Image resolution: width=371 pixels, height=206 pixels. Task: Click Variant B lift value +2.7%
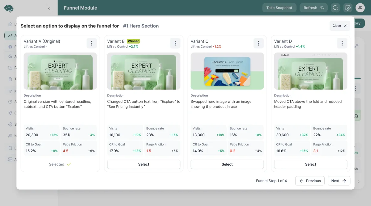click(x=134, y=47)
